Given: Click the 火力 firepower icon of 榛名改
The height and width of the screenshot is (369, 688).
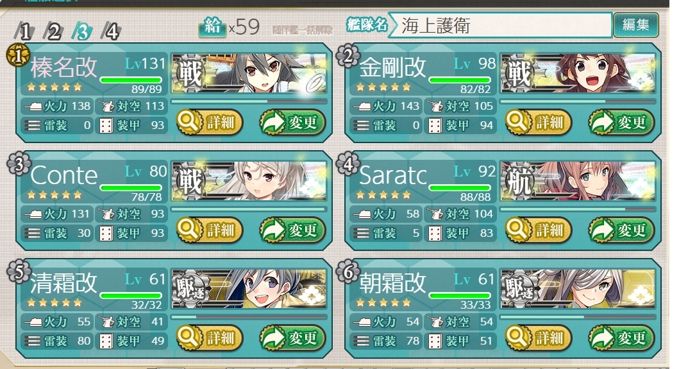Looking at the screenshot, I should tap(33, 107).
